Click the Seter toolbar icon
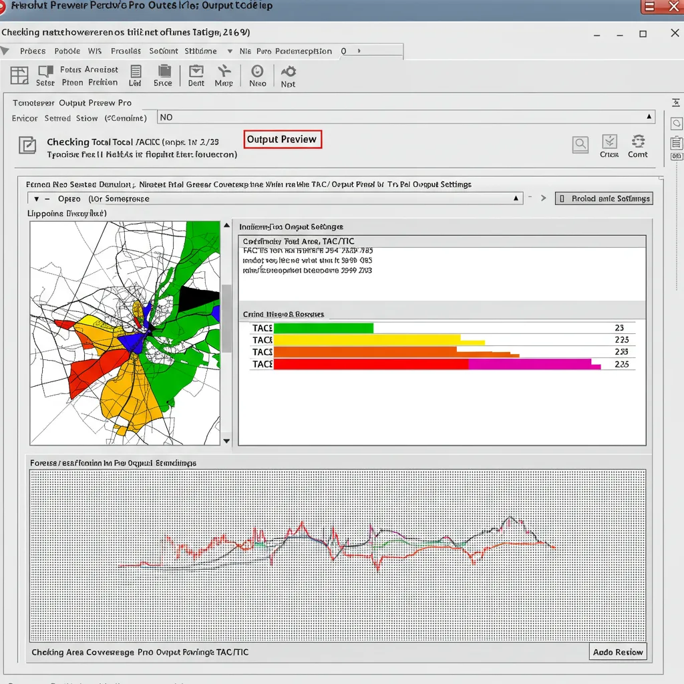This screenshot has height=684, width=684. 45,75
